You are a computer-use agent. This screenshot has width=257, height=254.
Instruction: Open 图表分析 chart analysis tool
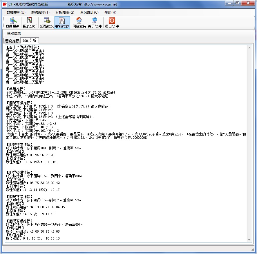(x=30, y=23)
